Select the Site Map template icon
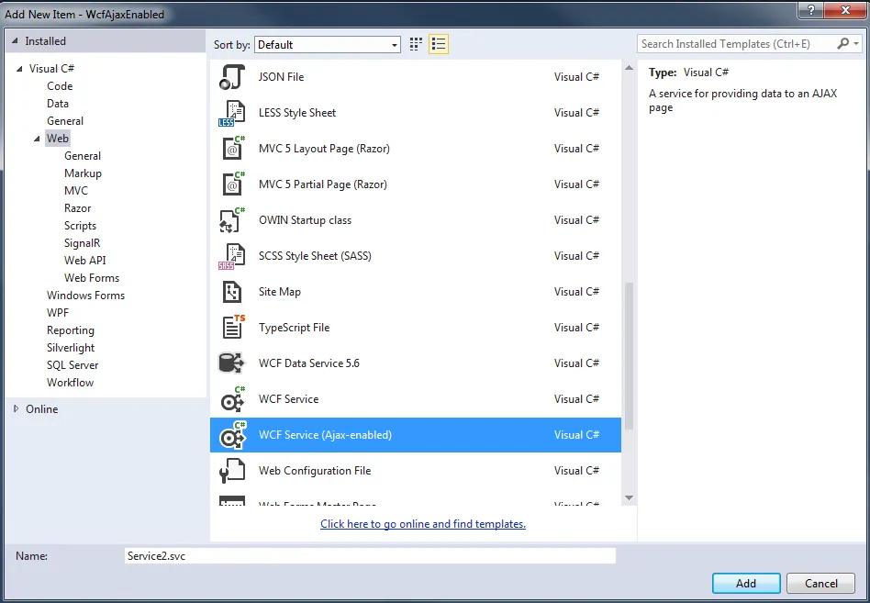The width and height of the screenshot is (870, 603). [232, 292]
